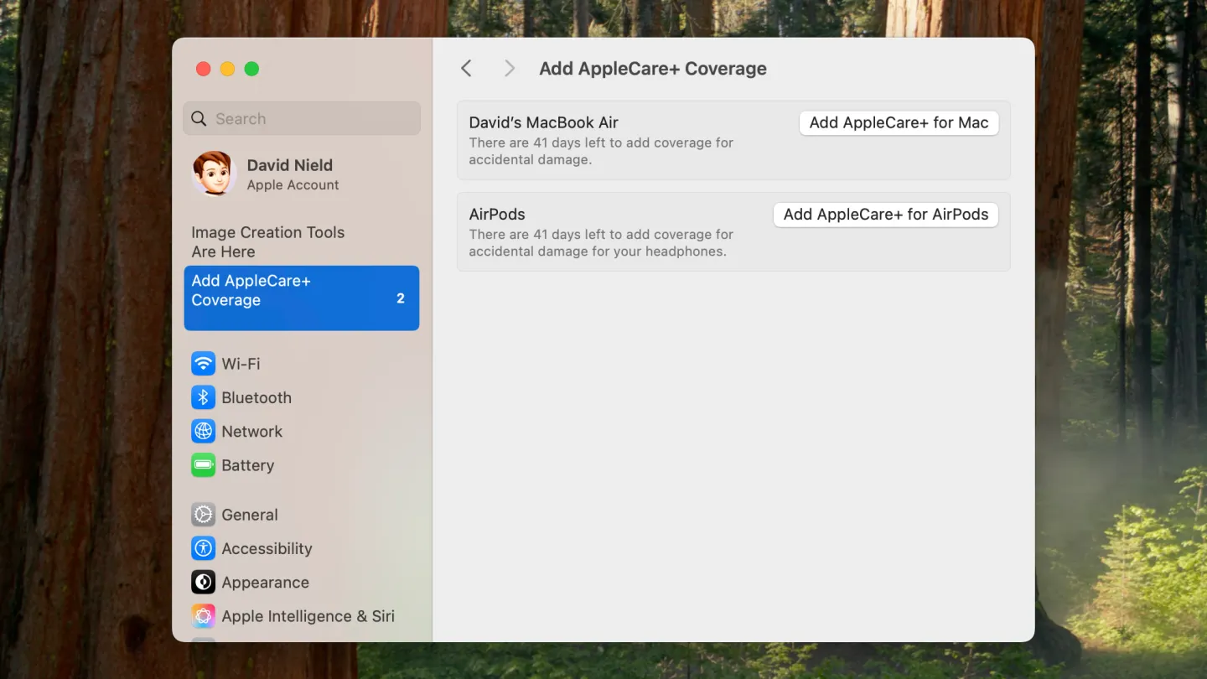The image size is (1207, 679).
Task: Click Add AppleCare+ for AirPods button
Action: tap(885, 215)
